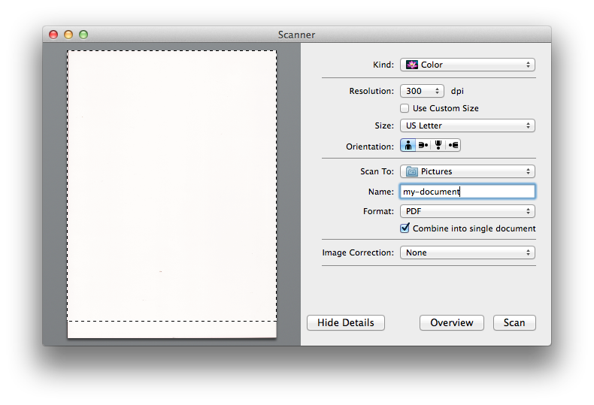
Task: Minimize the Scanner window
Action: point(68,35)
